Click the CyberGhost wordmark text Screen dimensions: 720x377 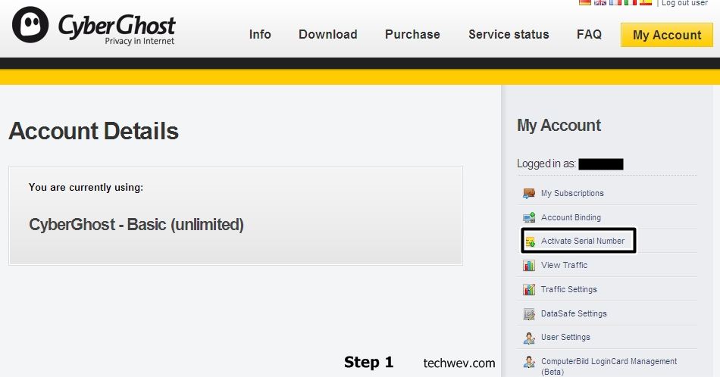(117, 25)
